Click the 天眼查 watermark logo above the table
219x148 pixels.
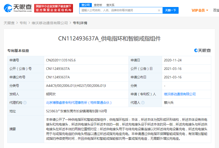202,50
